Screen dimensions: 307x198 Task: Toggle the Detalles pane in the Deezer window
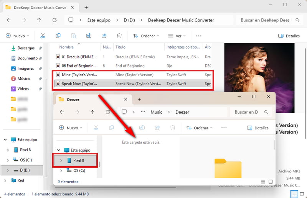click(x=257, y=128)
